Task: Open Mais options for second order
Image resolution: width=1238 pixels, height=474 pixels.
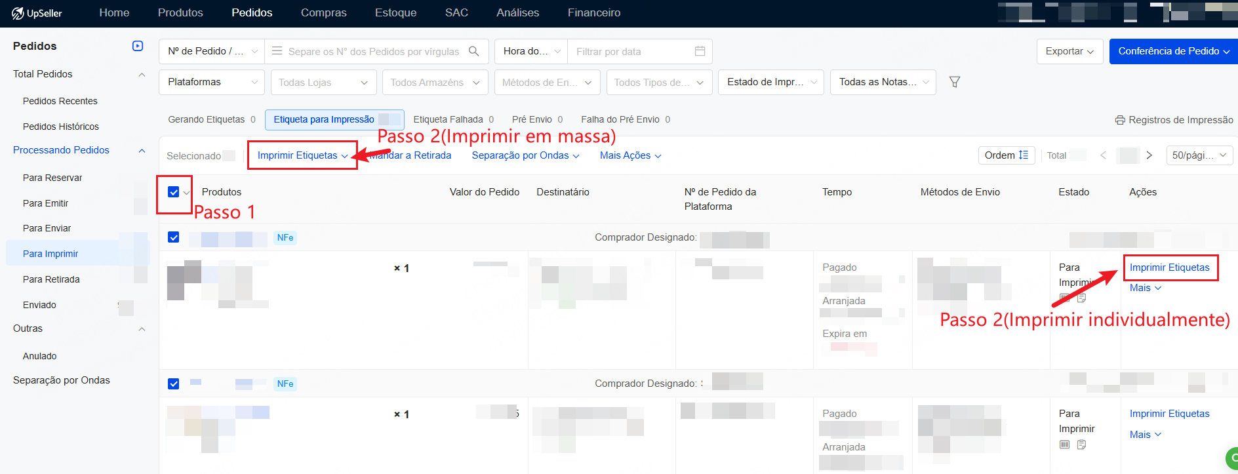Action: (x=1146, y=435)
